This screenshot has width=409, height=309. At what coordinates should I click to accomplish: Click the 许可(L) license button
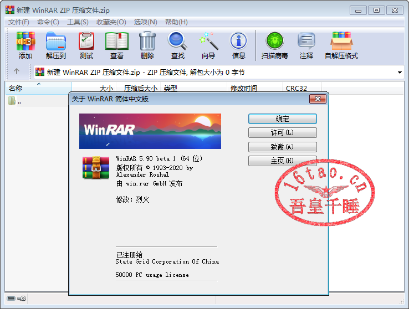(x=282, y=133)
